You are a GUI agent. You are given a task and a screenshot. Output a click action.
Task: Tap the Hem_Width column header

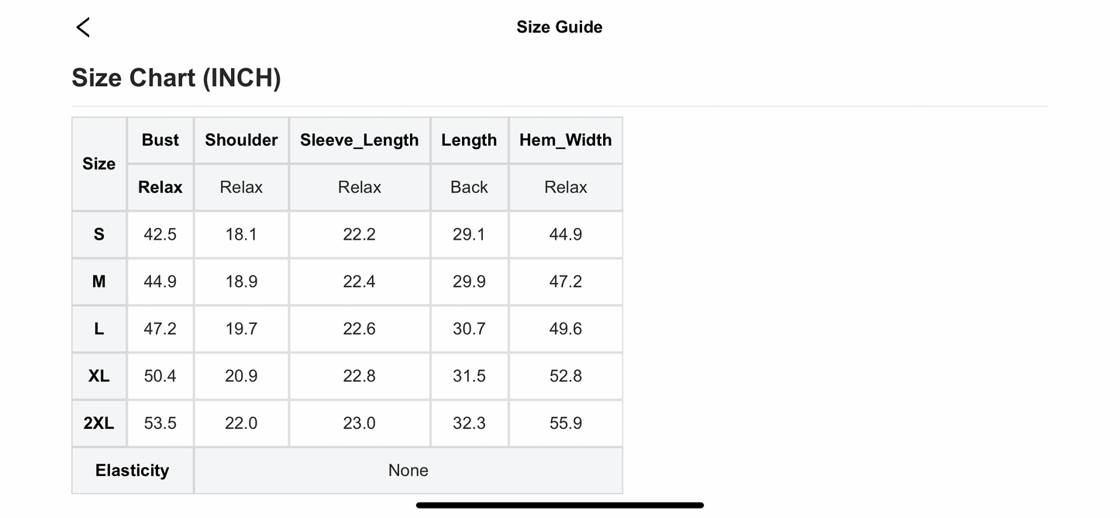pos(565,140)
